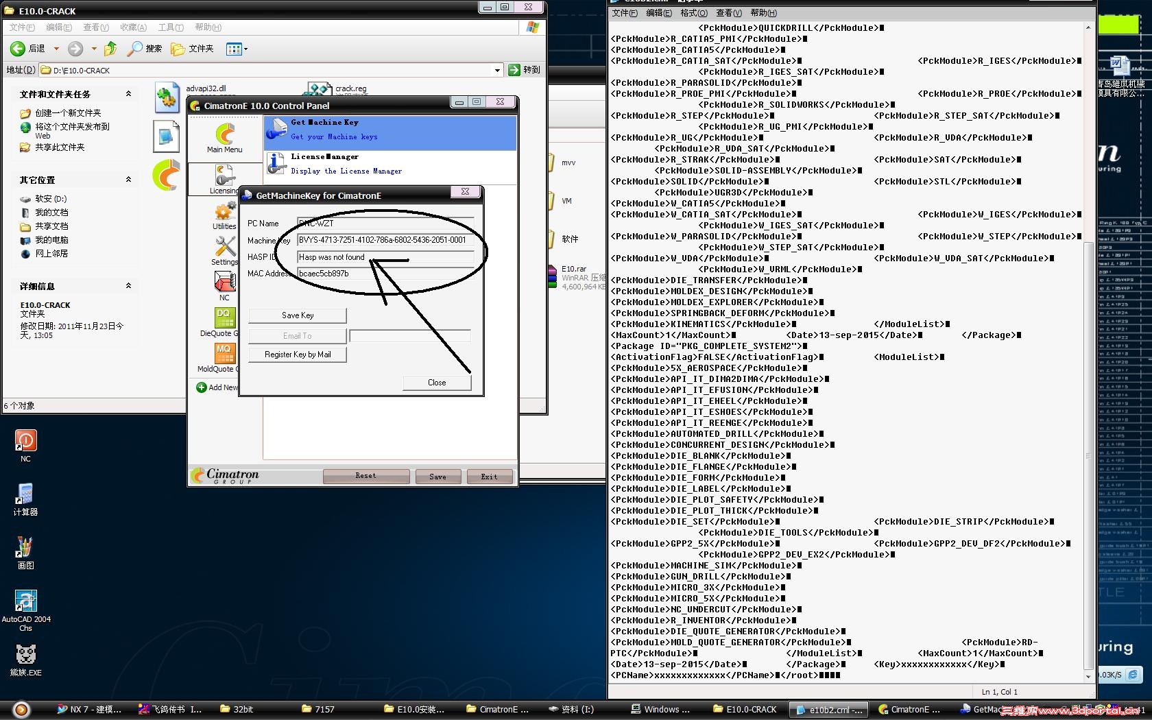The width and height of the screenshot is (1152, 720).
Task: Collapse the 文件和文件夹任务 section
Action: 128,94
